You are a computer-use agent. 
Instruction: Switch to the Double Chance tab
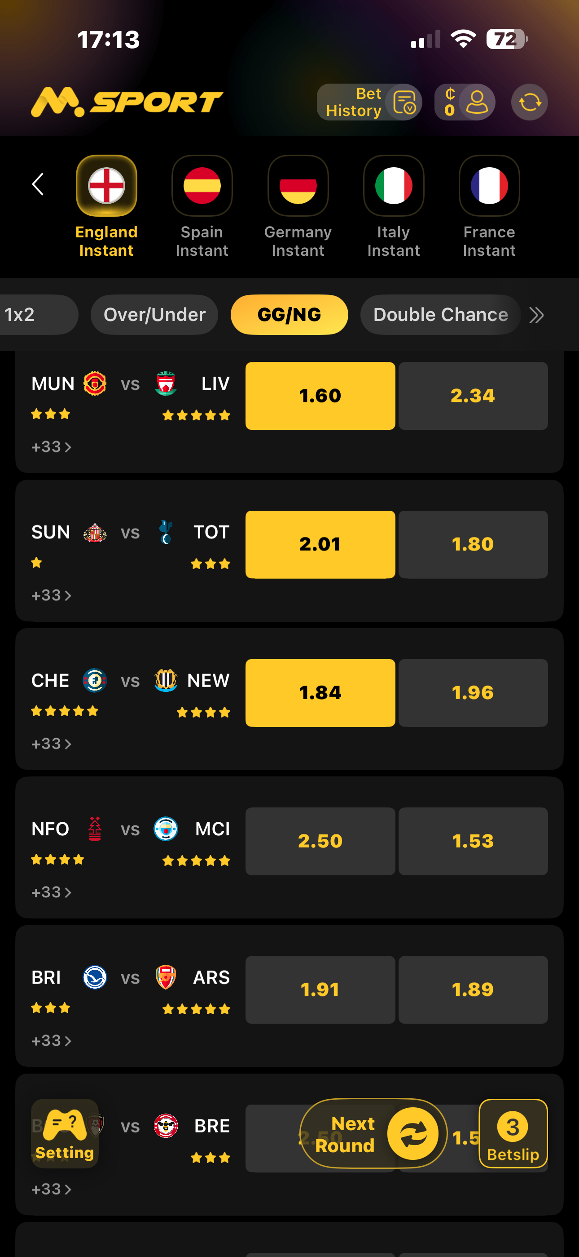pos(440,315)
